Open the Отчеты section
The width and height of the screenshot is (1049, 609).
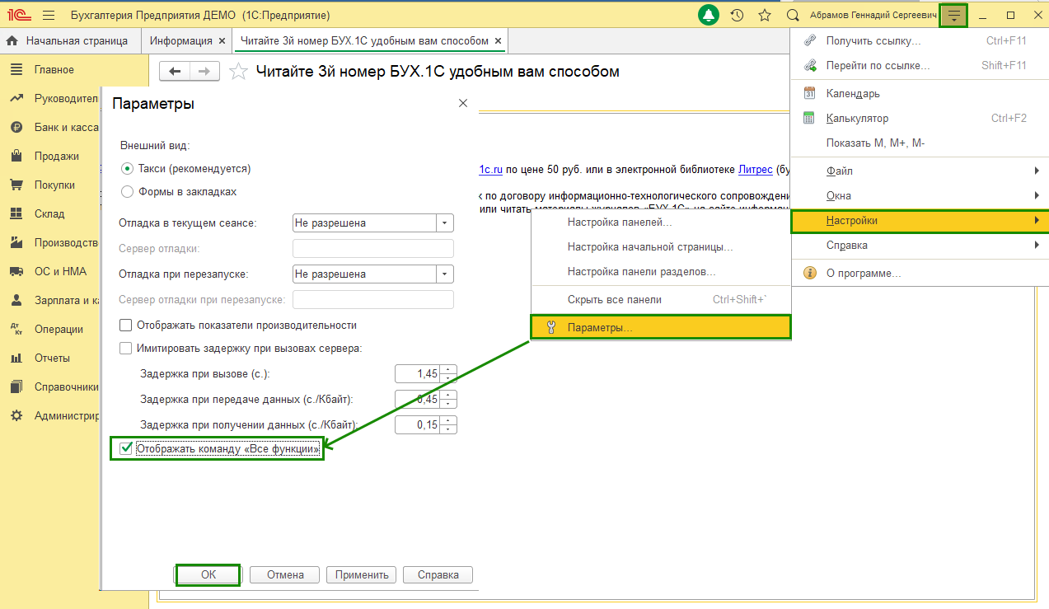click(52, 358)
